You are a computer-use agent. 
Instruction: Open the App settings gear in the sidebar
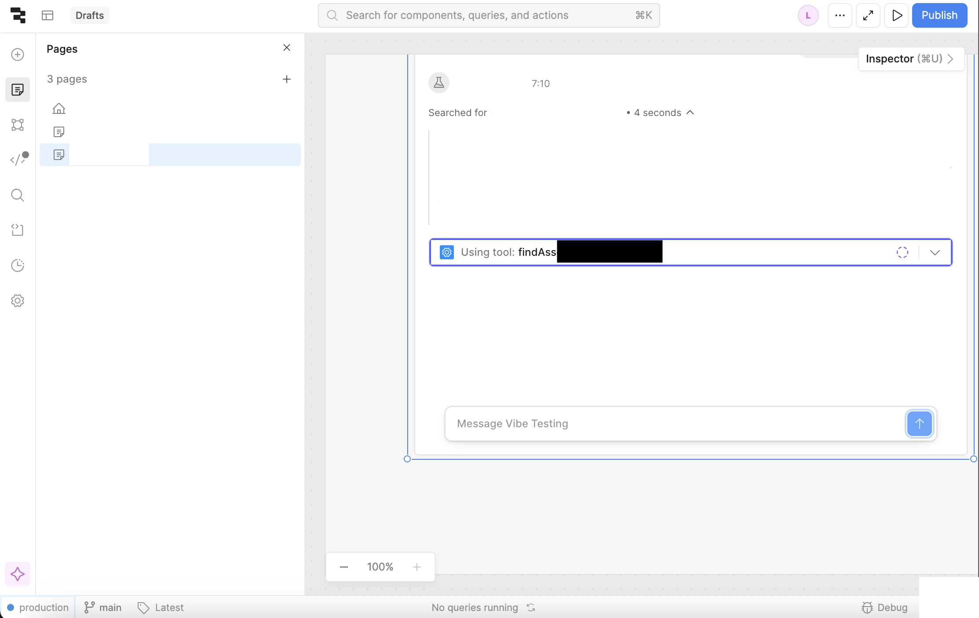(x=18, y=301)
